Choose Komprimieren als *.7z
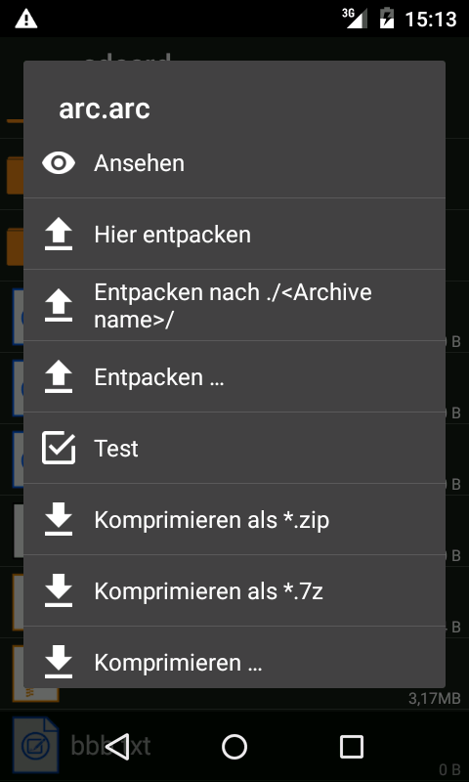The image size is (469, 782). point(234,590)
